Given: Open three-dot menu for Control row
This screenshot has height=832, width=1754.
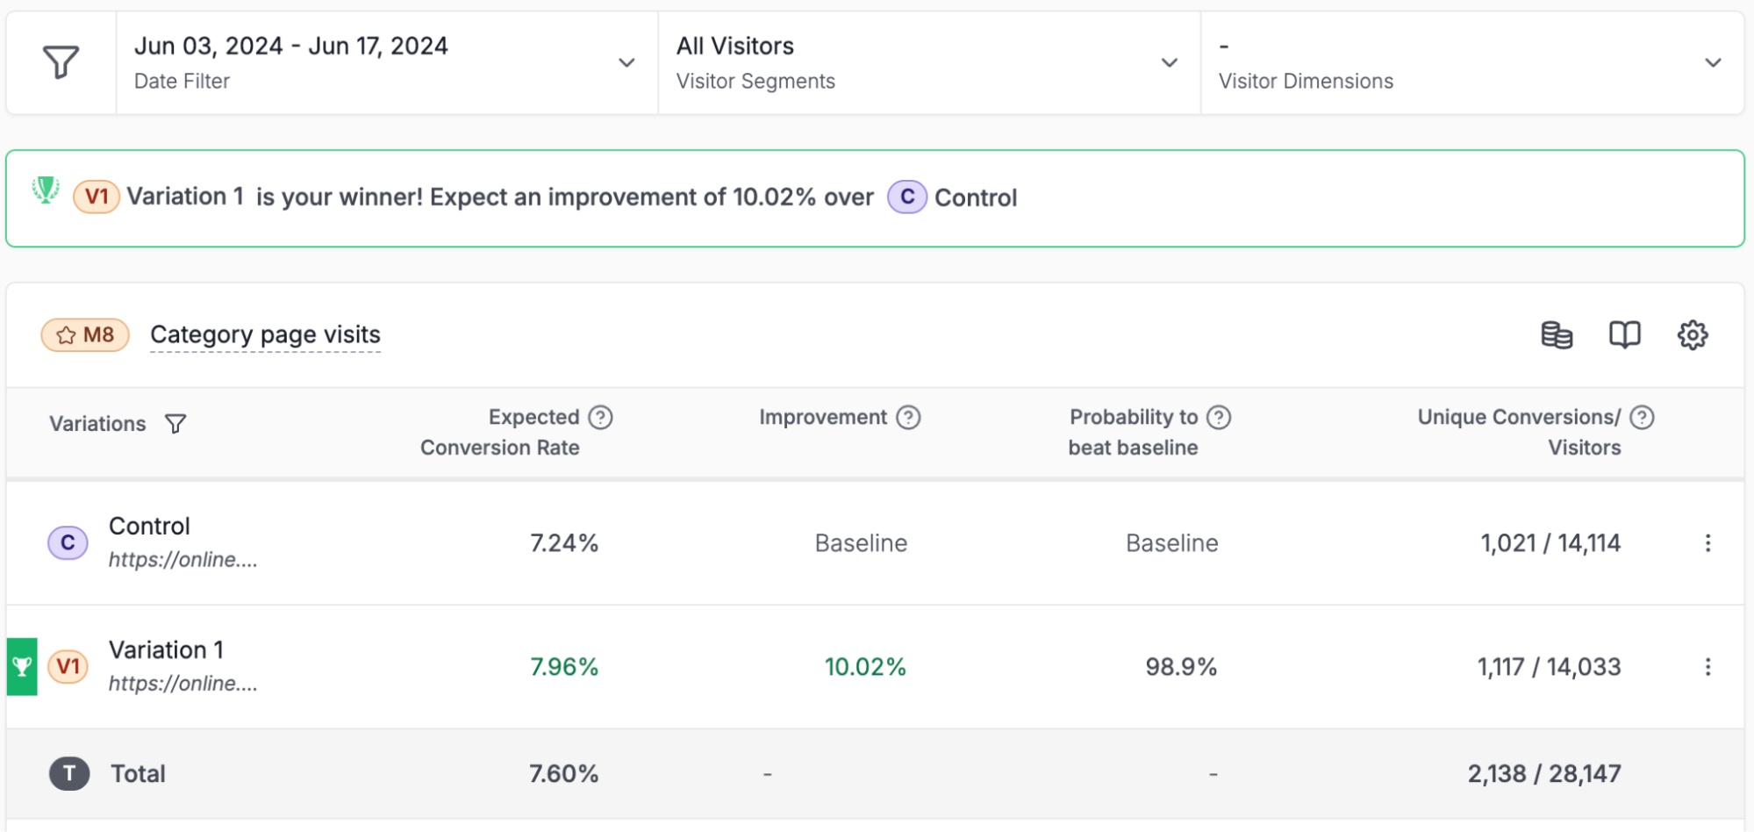Looking at the screenshot, I should 1707,543.
